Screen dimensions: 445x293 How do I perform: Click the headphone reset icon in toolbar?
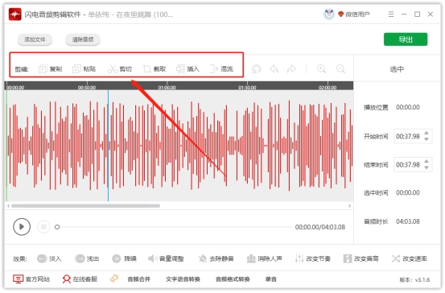pyautogui.click(x=256, y=68)
